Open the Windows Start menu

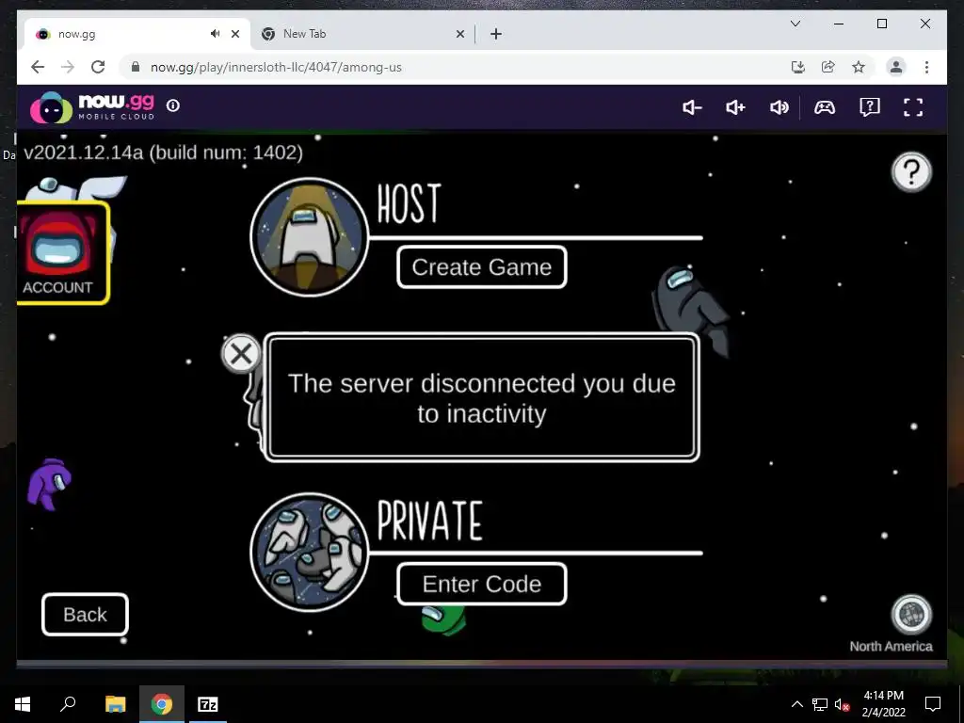pyautogui.click(x=23, y=704)
